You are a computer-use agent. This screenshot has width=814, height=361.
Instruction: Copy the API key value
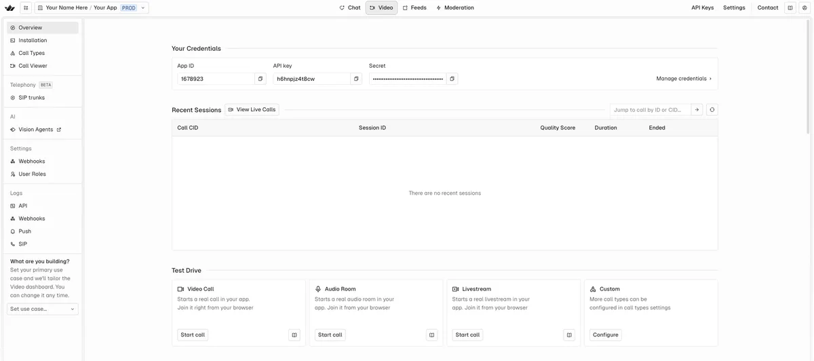coord(356,79)
